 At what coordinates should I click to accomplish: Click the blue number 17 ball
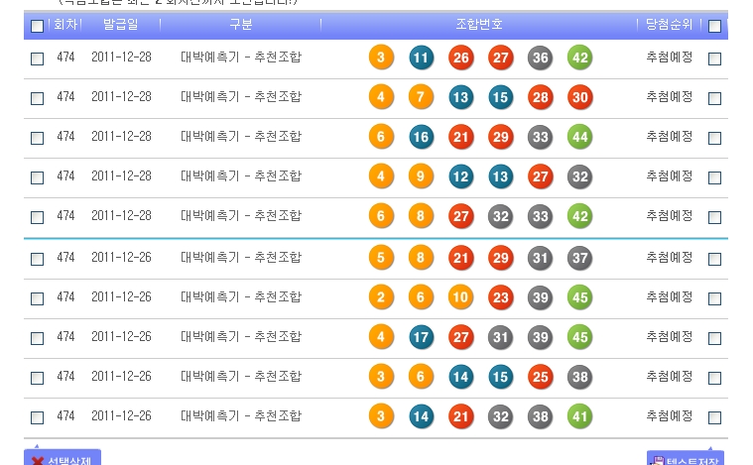click(421, 337)
